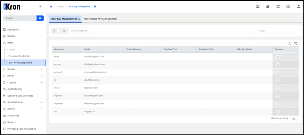Open options icon for test row

point(277,112)
